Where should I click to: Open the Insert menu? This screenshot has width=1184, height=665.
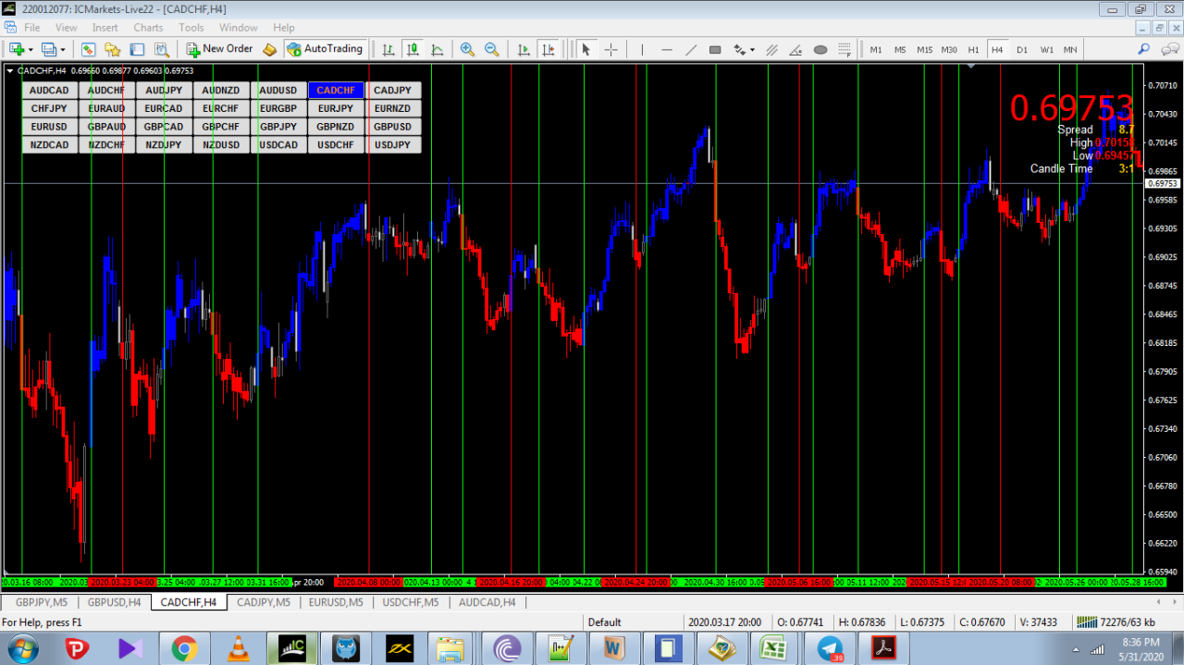[x=105, y=28]
